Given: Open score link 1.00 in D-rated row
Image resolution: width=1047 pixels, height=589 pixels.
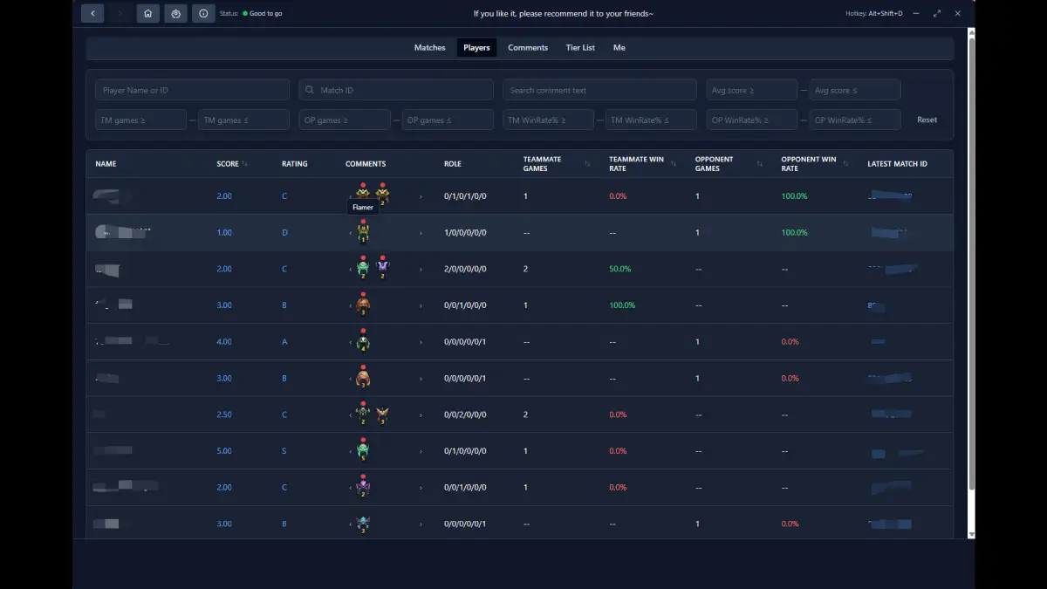Looking at the screenshot, I should [224, 233].
